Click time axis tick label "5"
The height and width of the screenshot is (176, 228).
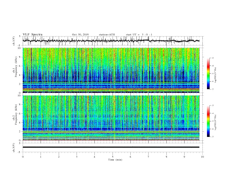pos(113,157)
